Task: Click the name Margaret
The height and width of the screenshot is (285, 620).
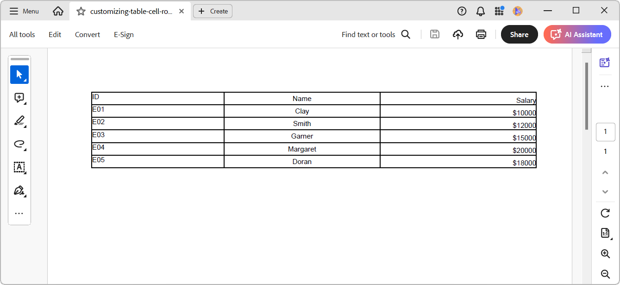Action: 302,149
